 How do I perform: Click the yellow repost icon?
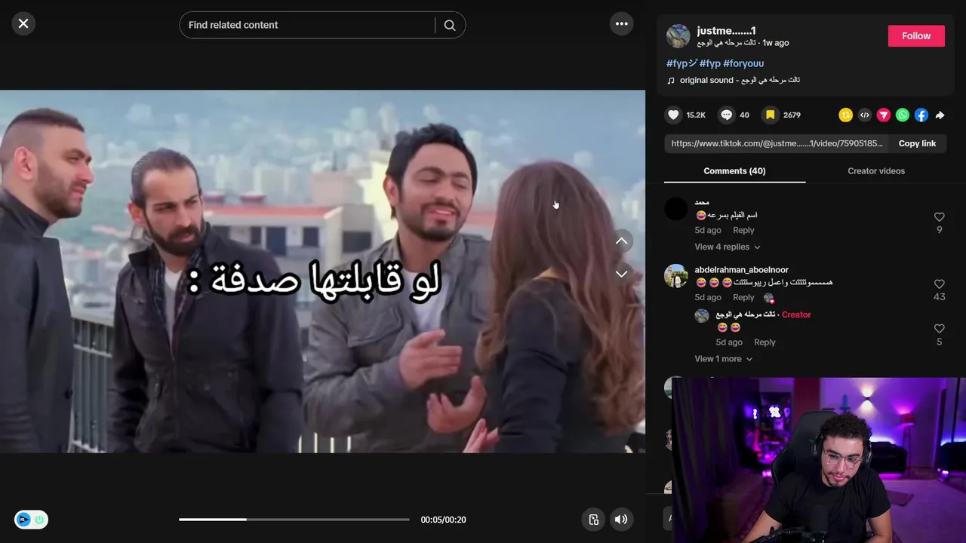tap(845, 115)
